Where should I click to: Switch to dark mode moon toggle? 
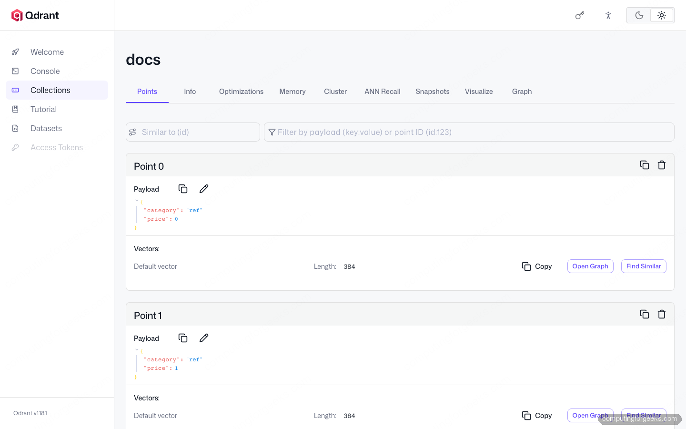639,15
